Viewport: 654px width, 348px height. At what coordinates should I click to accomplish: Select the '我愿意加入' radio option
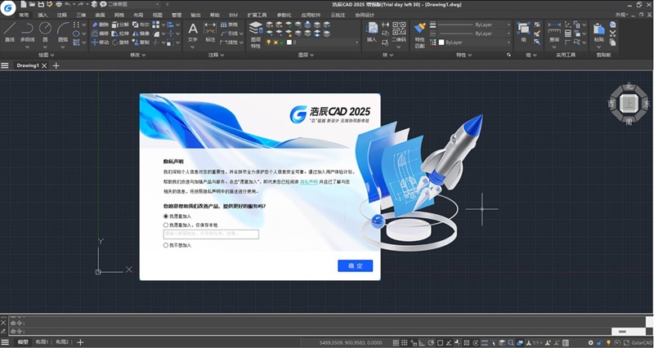[166, 216]
